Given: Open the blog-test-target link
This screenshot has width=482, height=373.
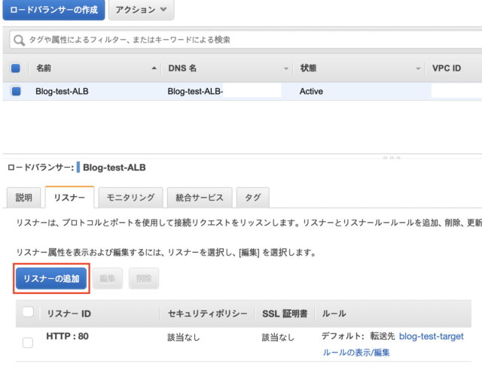Looking at the screenshot, I should tap(432, 336).
